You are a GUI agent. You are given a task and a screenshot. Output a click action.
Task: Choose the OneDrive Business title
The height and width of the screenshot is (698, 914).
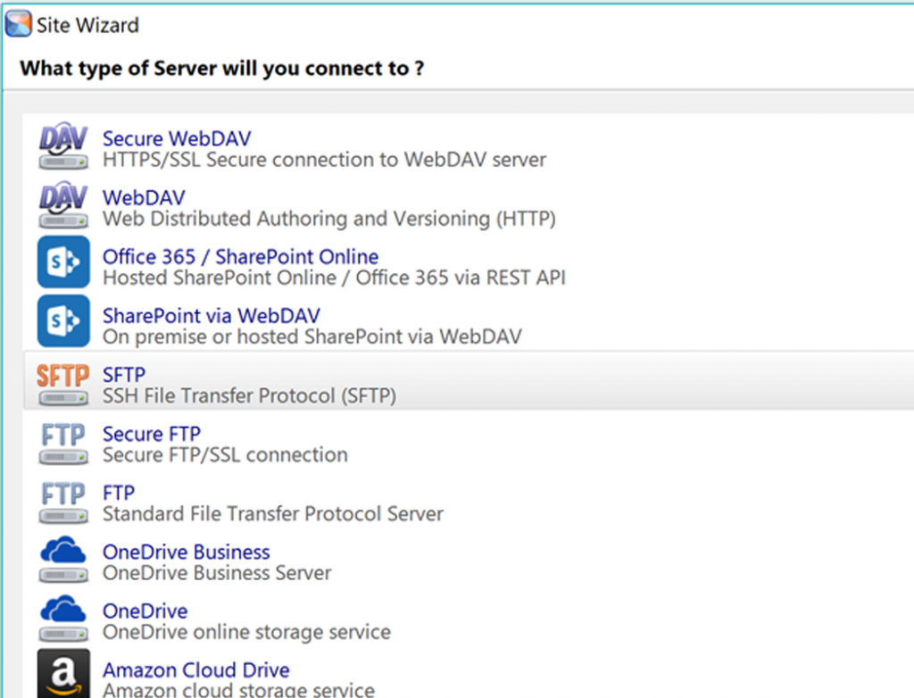click(x=186, y=552)
